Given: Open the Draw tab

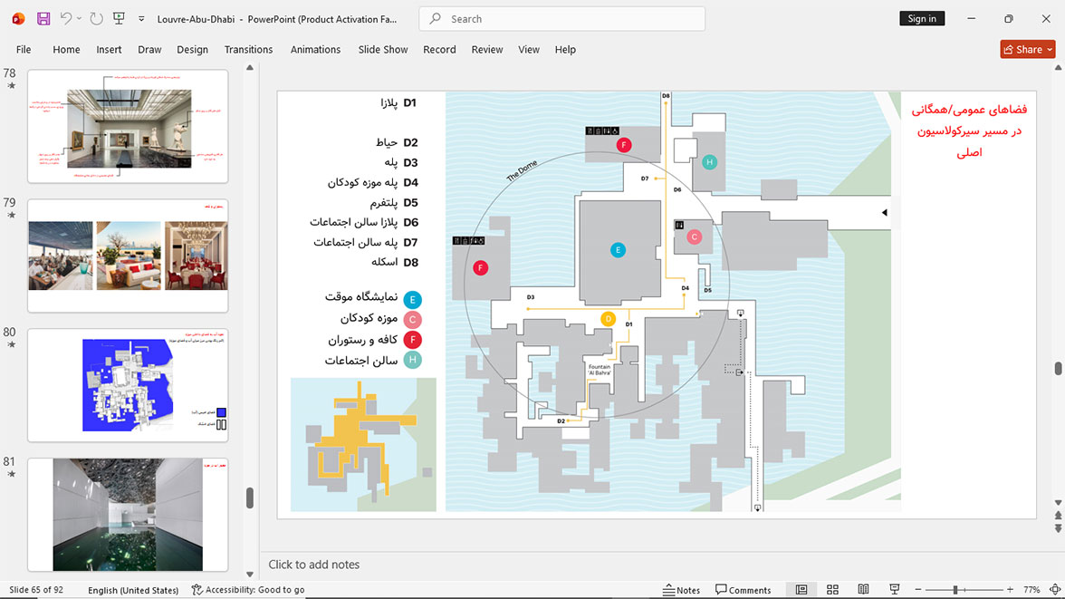Looking at the screenshot, I should [149, 50].
